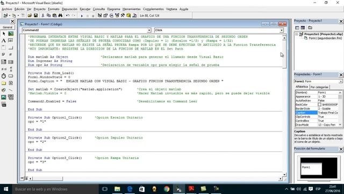Click View Object icon in Project panel

click(x=303, y=27)
